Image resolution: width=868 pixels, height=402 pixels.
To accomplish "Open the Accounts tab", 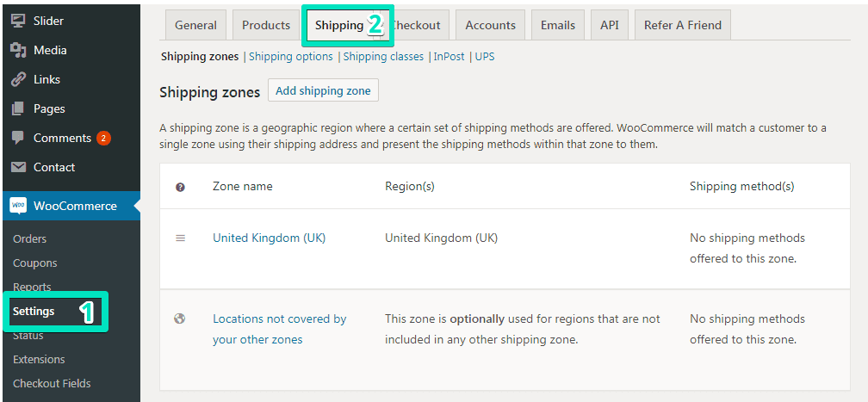I will coord(490,25).
